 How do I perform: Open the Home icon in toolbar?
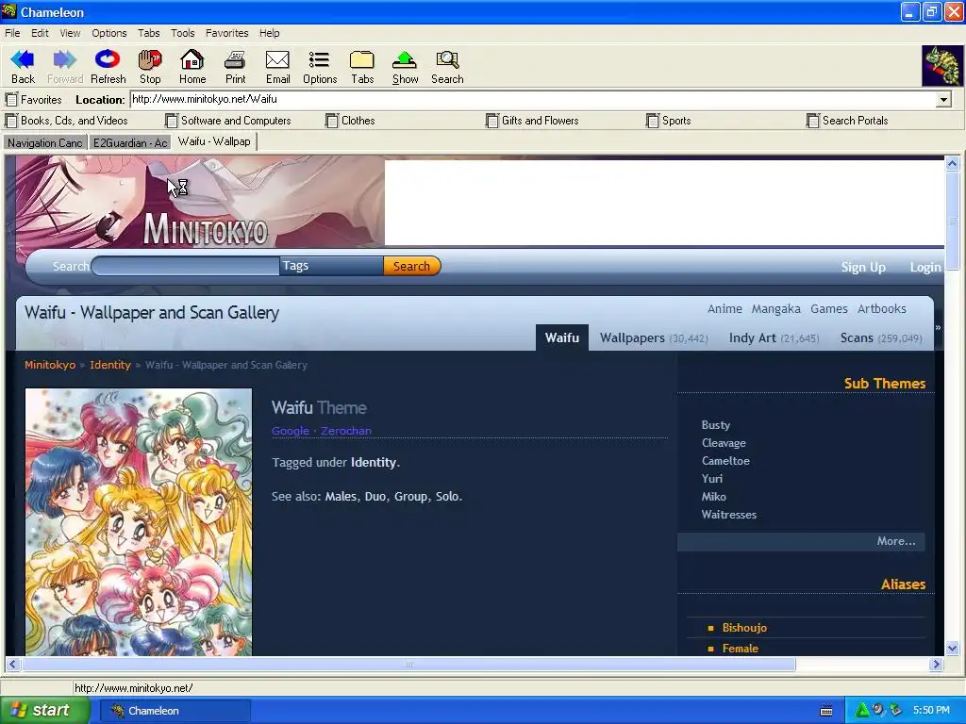click(x=192, y=59)
